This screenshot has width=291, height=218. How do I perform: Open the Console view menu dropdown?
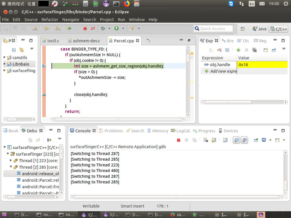click(284, 140)
